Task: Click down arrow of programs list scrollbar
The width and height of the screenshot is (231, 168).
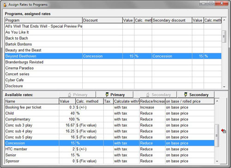Action: [x=224, y=87]
